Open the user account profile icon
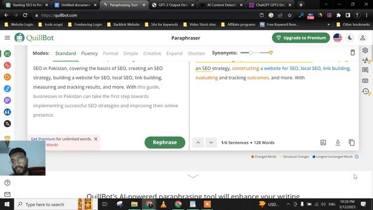Viewport: 373px width, 210px height. click(363, 38)
